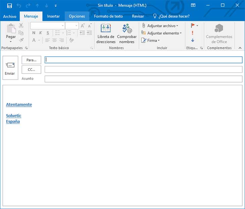This screenshot has width=245, height=209.
Task: Click the Save icon in title bar
Action: point(9,5)
